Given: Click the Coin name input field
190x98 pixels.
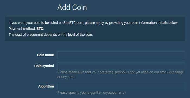Looking at the screenshot, I should 121,55.
